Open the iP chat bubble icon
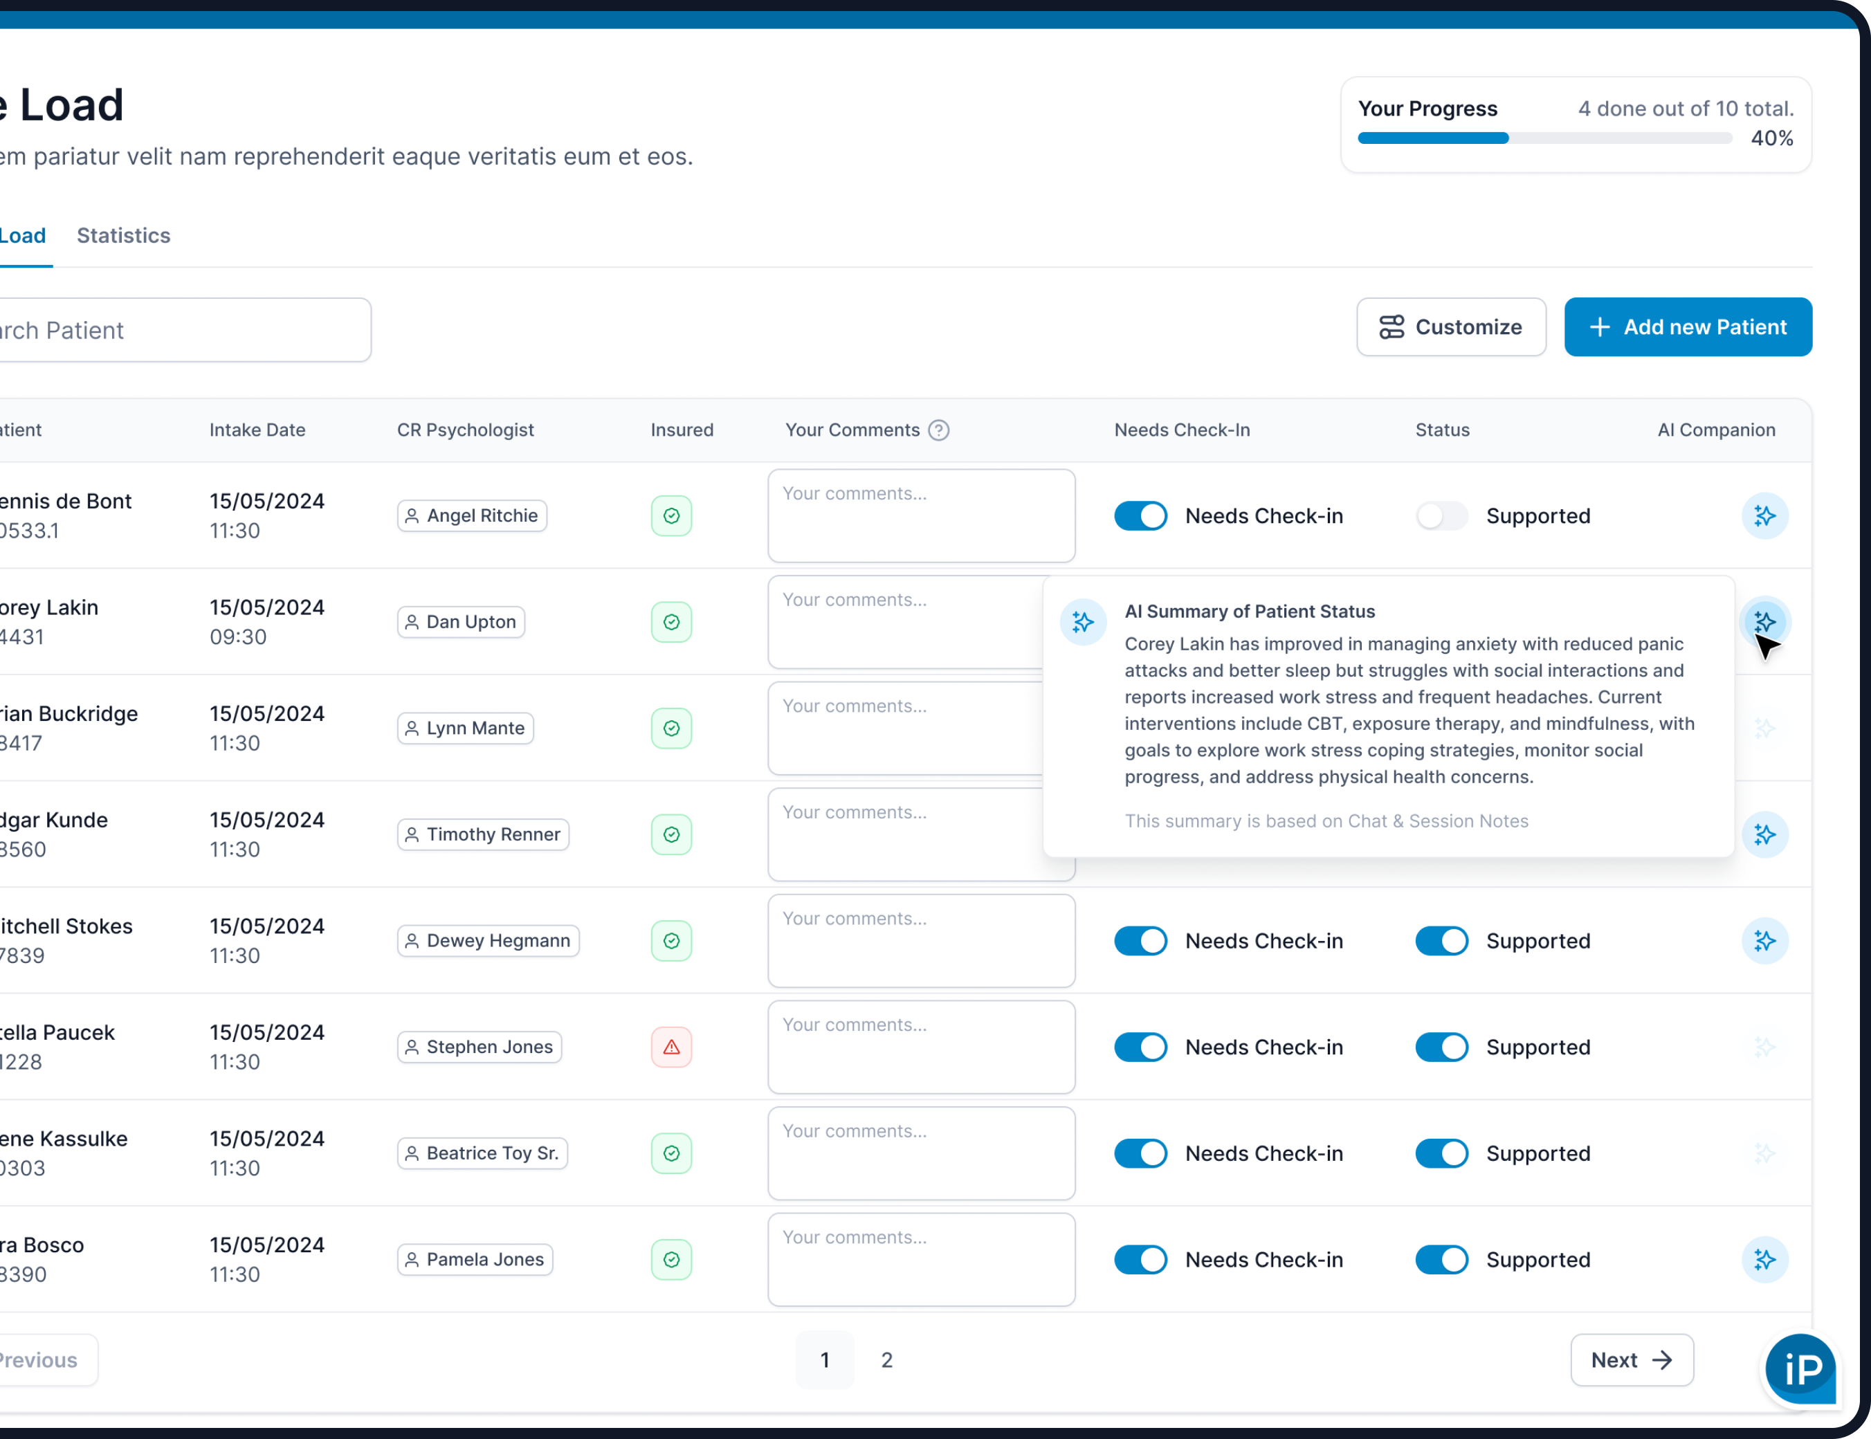 point(1802,1368)
